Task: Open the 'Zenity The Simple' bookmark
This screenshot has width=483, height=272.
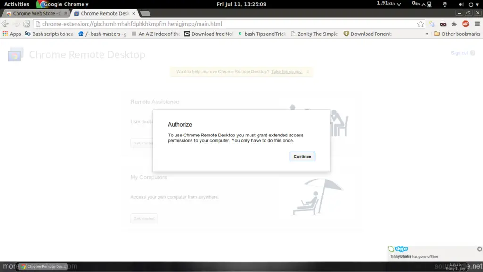Action: point(315,34)
